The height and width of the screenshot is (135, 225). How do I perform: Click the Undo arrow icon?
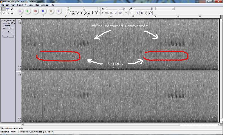[126, 13]
